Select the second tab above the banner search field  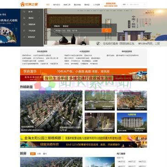[x=65, y=26]
